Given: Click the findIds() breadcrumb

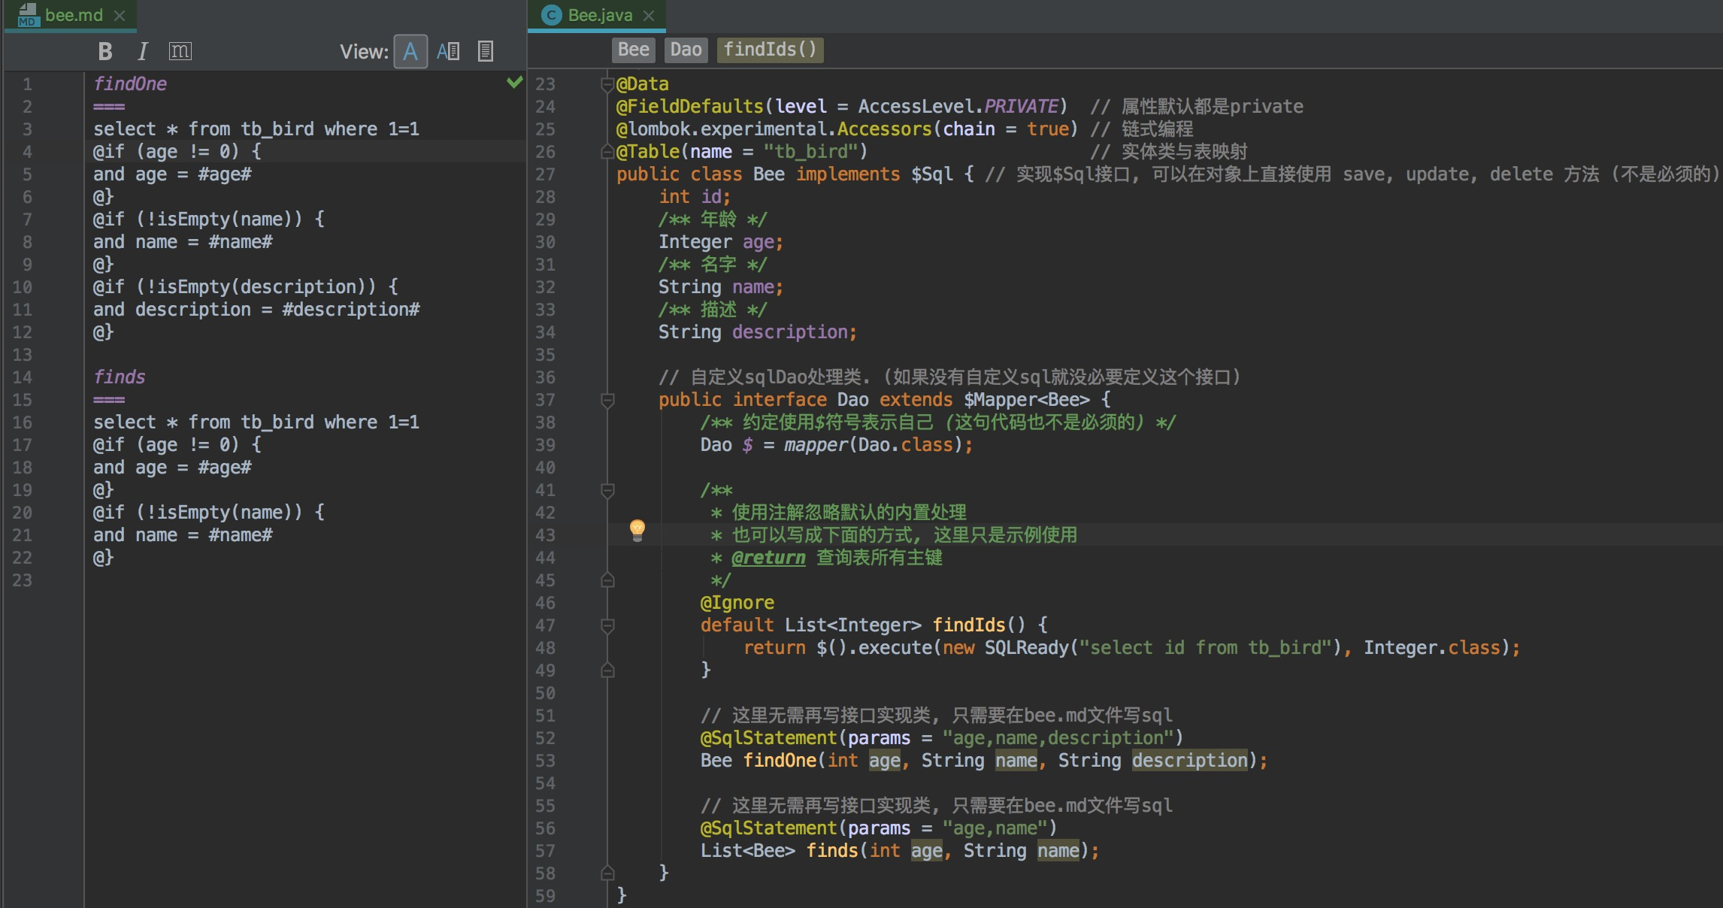Looking at the screenshot, I should pos(770,50).
